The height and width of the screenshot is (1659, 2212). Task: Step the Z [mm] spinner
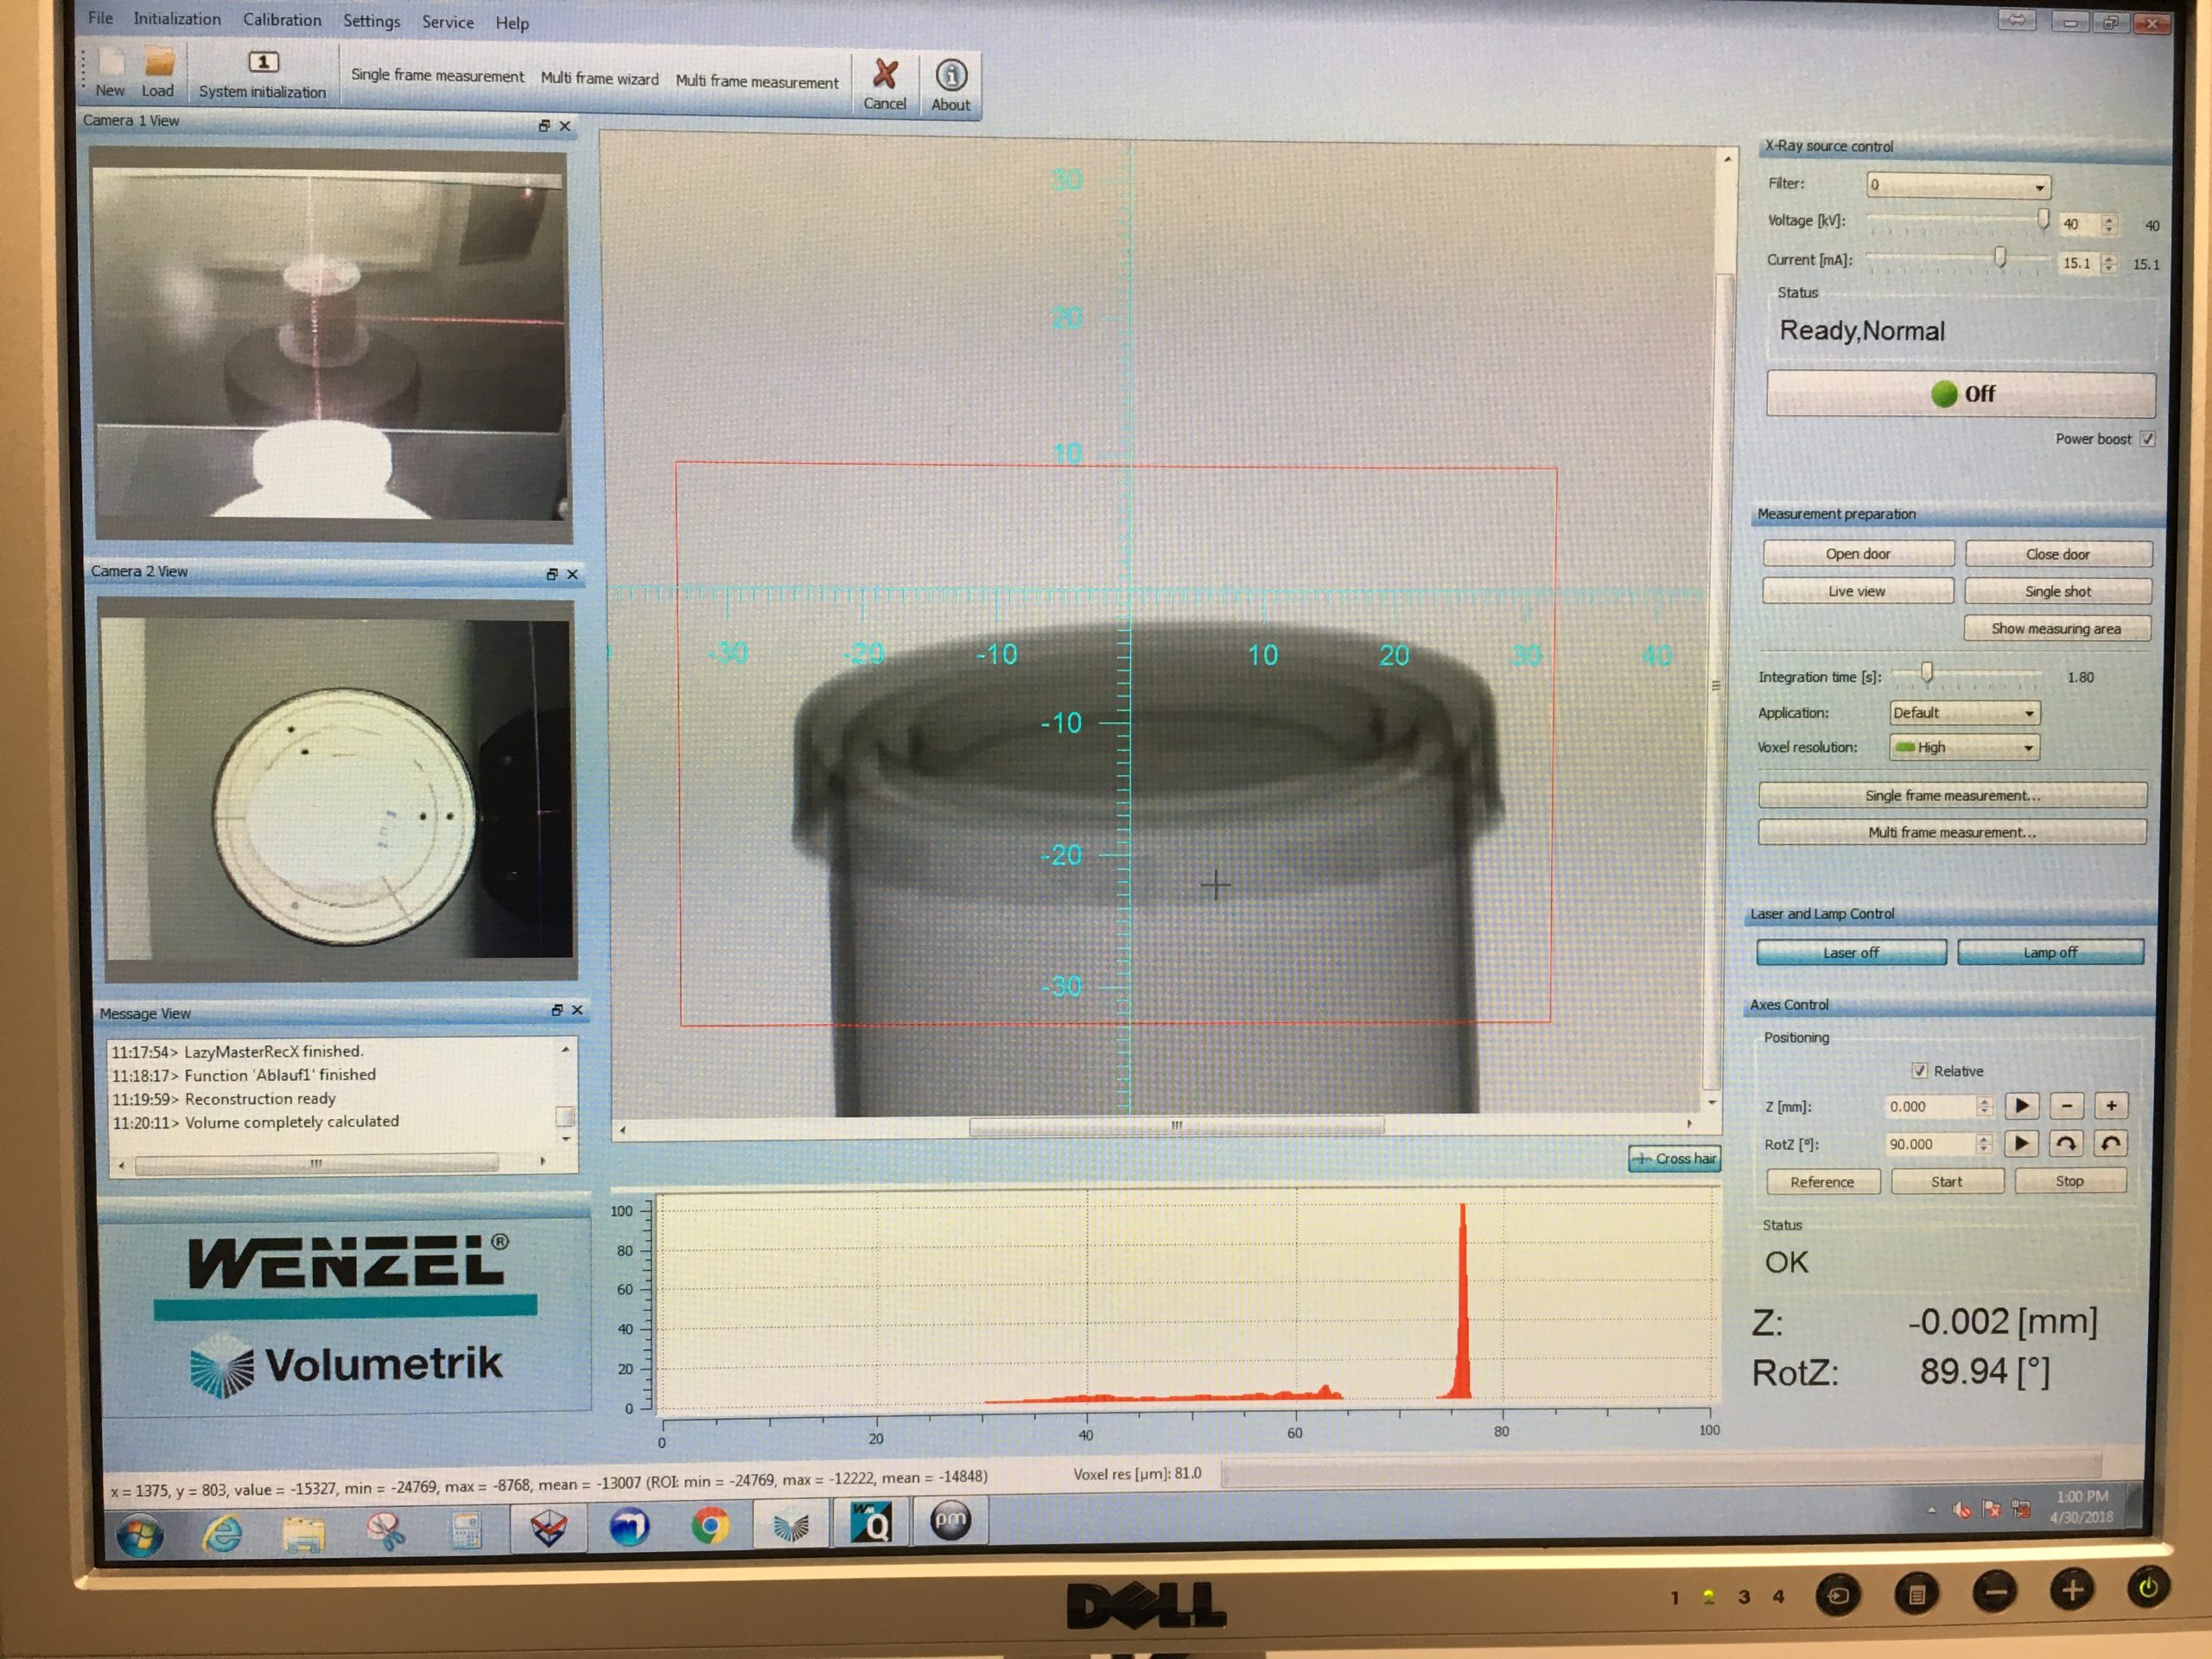(1984, 1106)
